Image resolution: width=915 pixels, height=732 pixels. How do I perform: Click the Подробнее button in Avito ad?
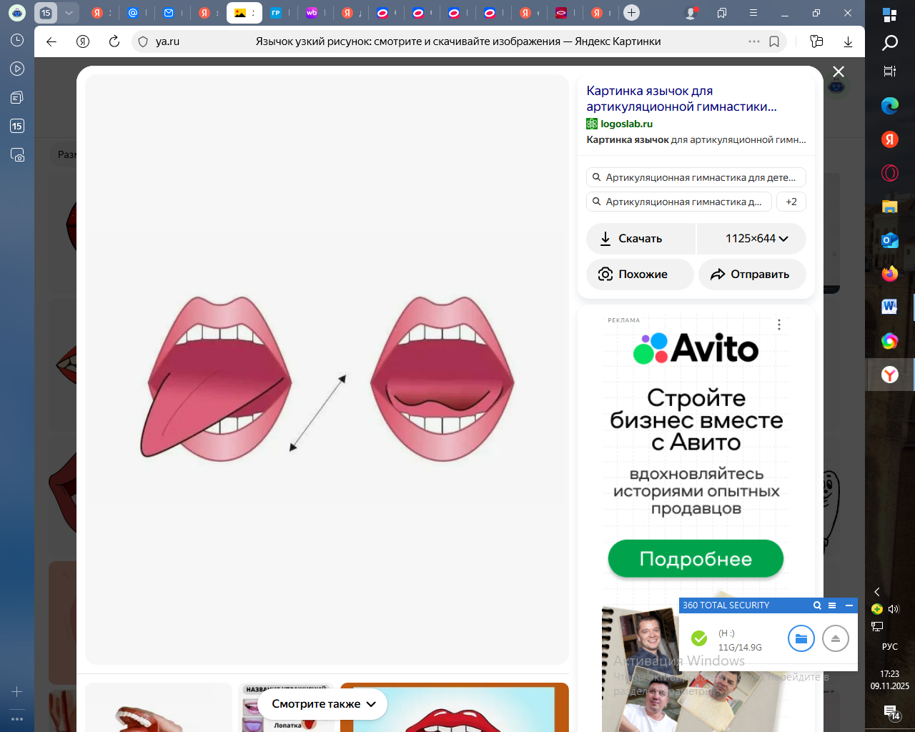696,559
